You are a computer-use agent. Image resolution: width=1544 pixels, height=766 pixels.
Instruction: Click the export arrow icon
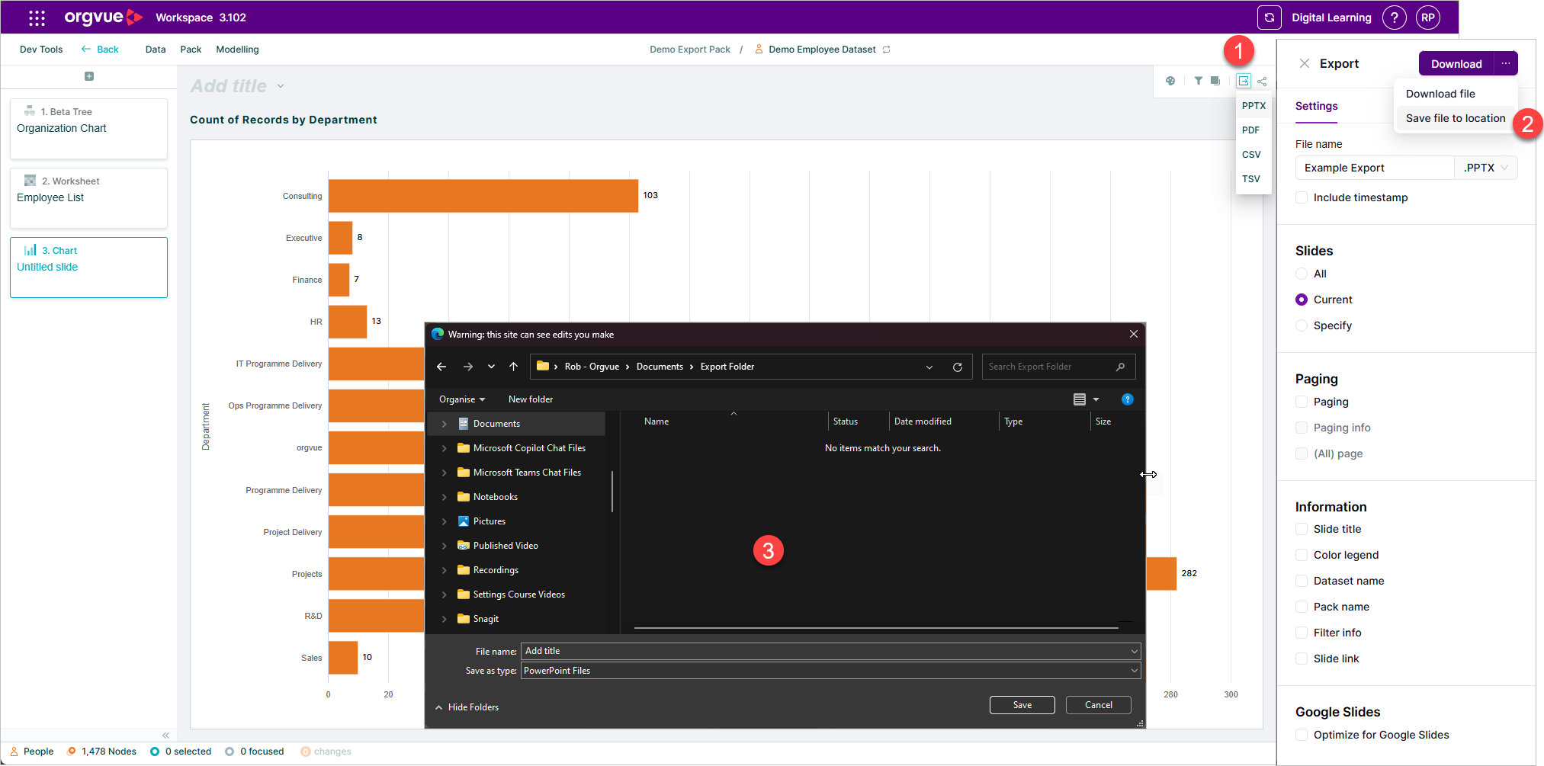[1244, 81]
